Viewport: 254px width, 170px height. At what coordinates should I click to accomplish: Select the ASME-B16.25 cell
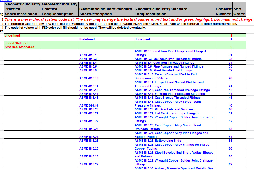coord(106,141)
